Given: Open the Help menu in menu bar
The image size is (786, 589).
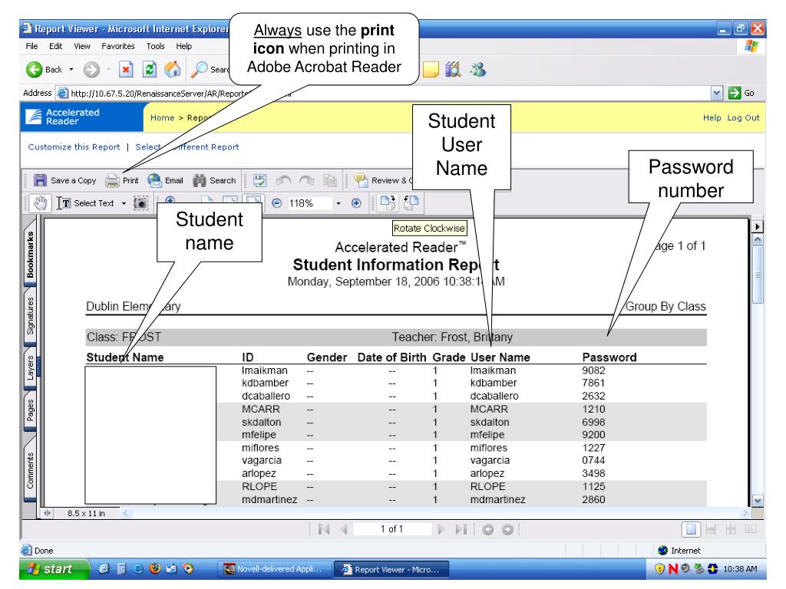Looking at the screenshot, I should pos(184,46).
